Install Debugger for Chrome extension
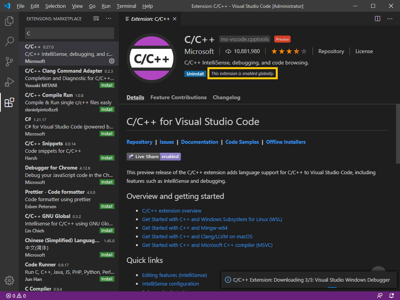 pos(107,182)
